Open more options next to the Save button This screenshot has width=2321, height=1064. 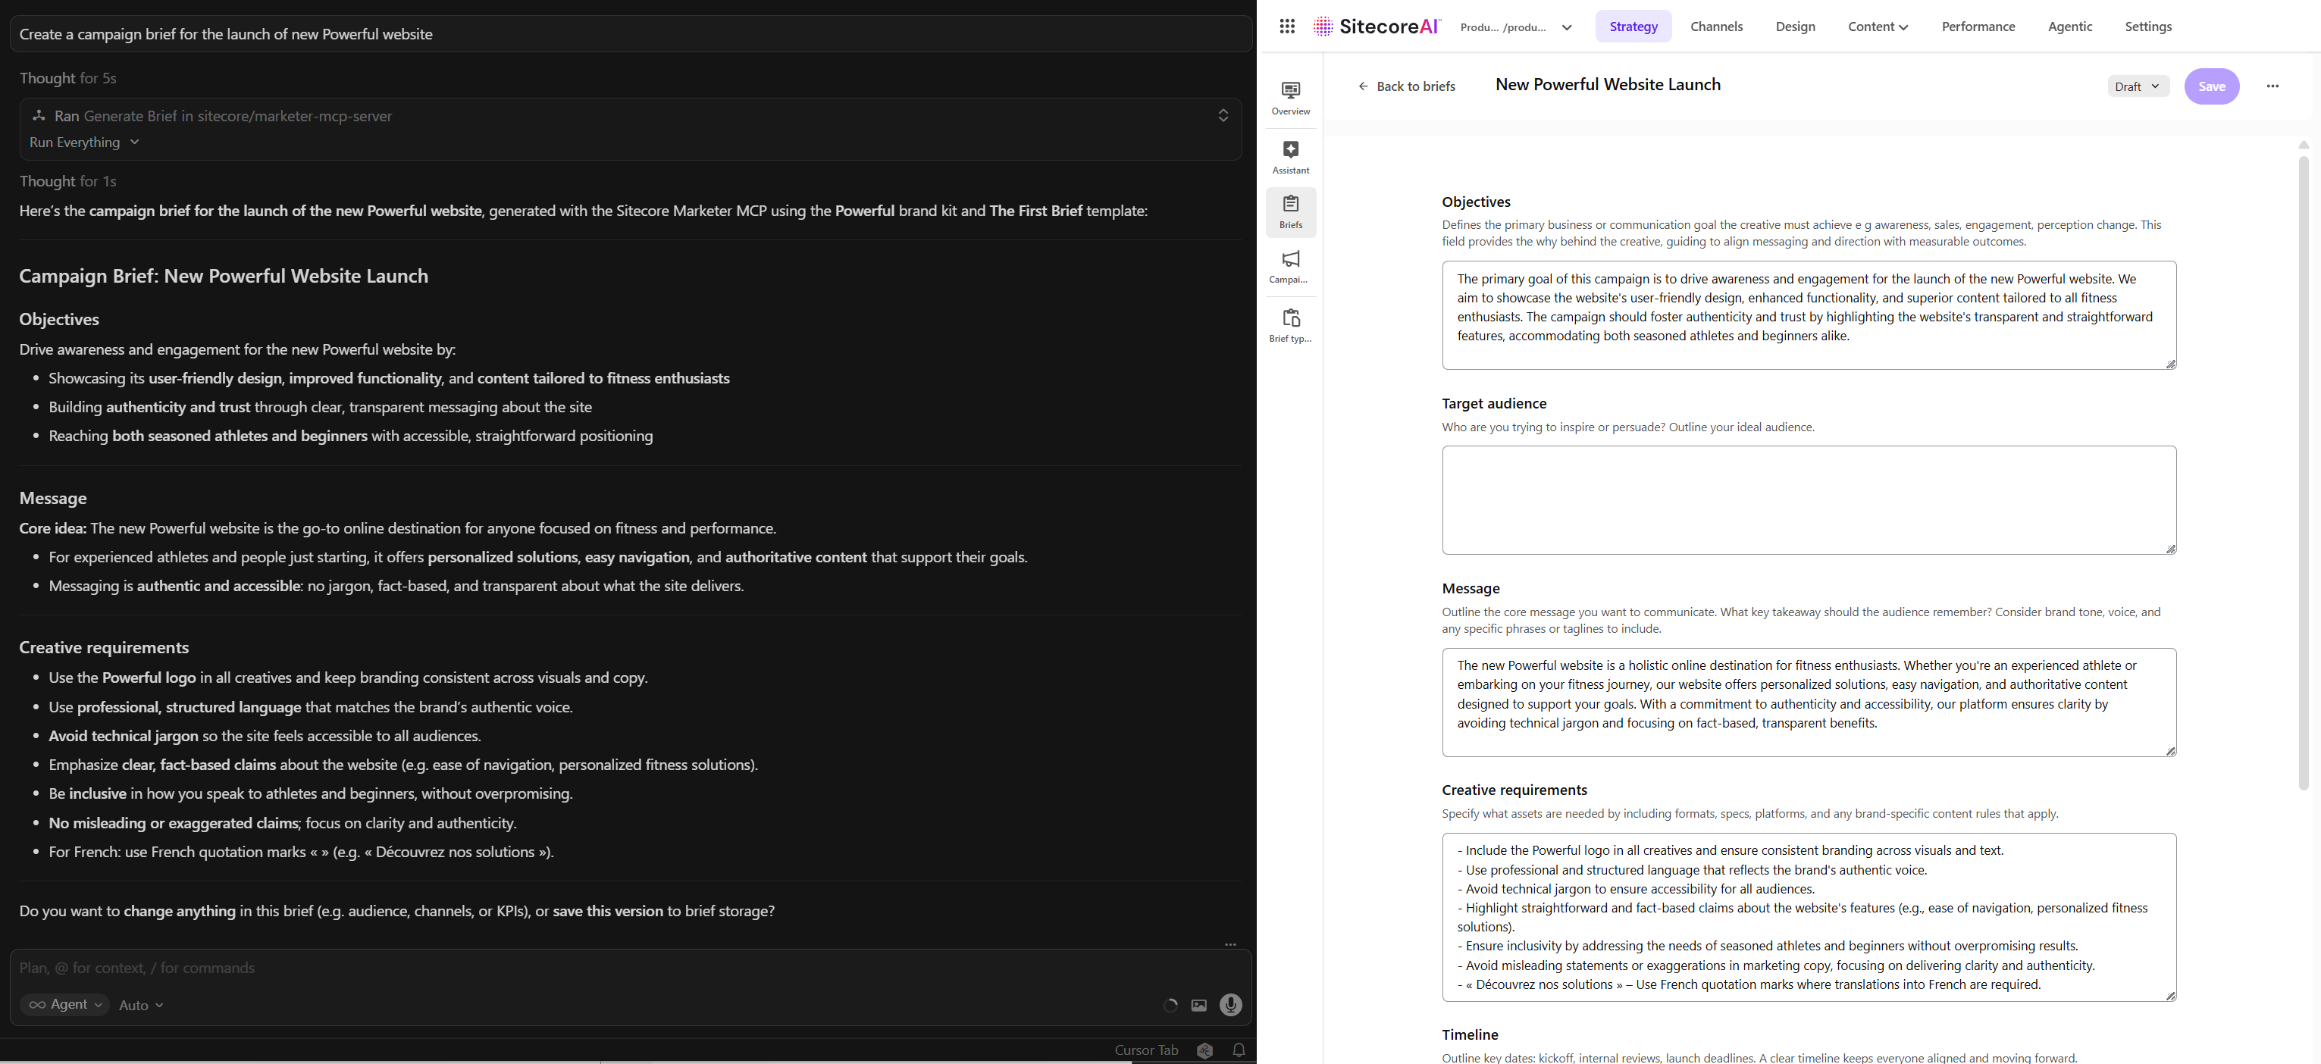click(2272, 86)
